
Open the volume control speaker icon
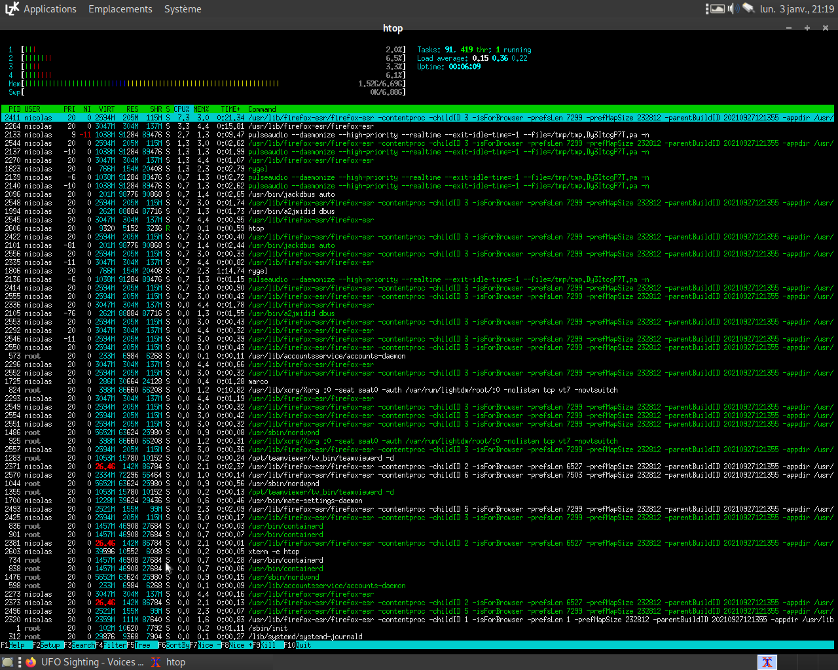(733, 9)
